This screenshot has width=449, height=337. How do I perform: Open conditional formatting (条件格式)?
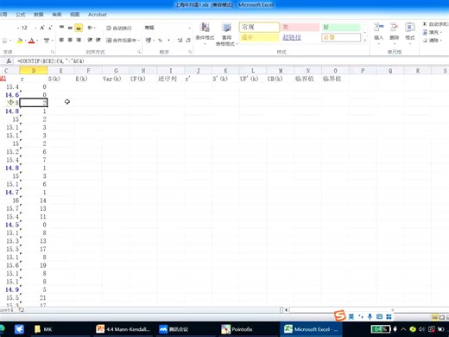tap(205, 34)
